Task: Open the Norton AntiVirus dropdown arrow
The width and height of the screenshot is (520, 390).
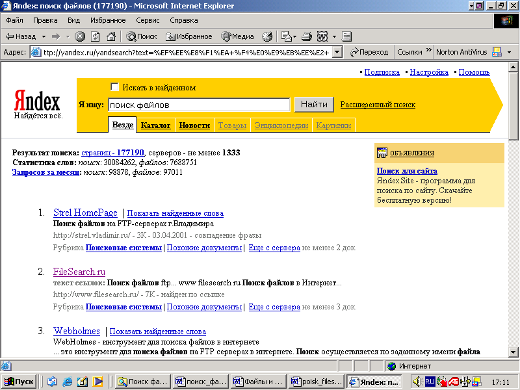Action: [x=510, y=52]
